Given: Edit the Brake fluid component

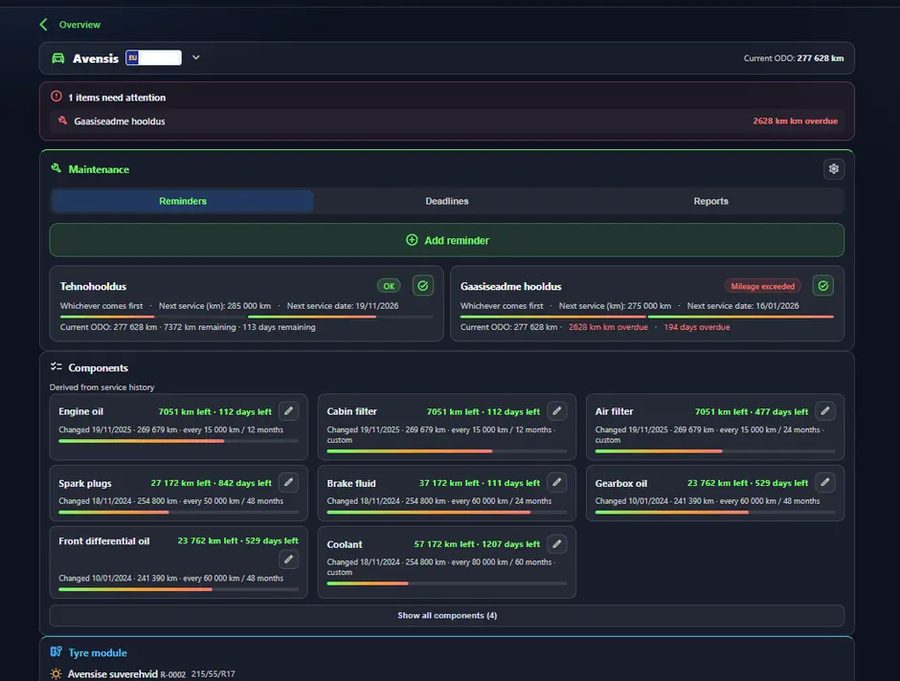Looking at the screenshot, I should (557, 483).
